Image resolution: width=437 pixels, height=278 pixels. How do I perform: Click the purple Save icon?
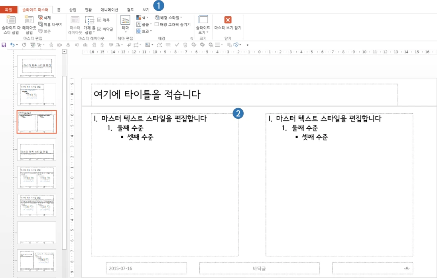coord(4,45)
